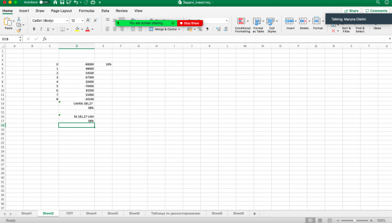Screen dimensions: 392x223
Task: Increase font size with the large A
Action: click(88, 20)
